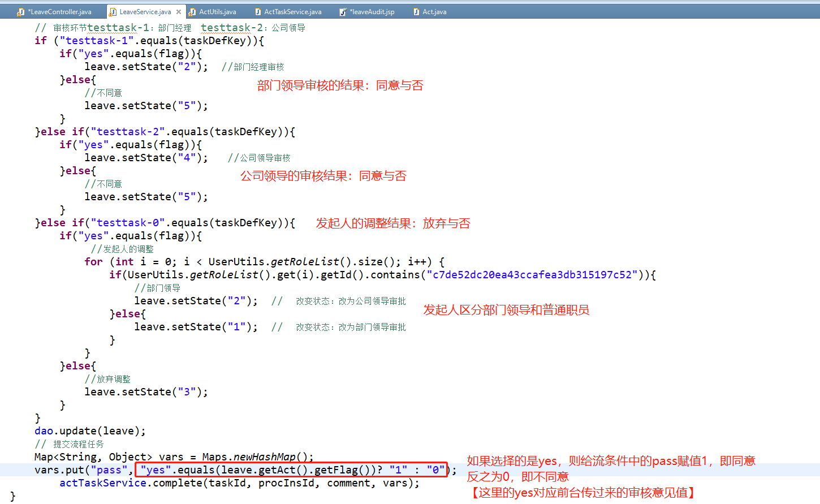Screen dimensions: 820x504
Task: Click the string "testtask-1" in the if condition
Action: click(x=95, y=40)
